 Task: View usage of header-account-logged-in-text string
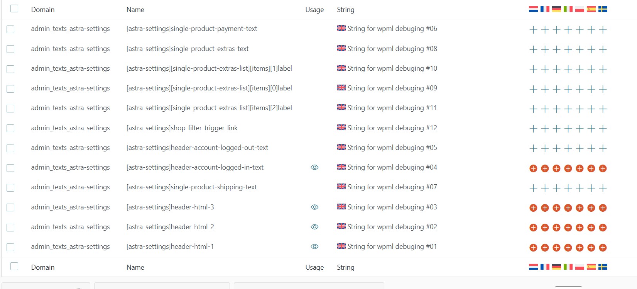(x=314, y=167)
